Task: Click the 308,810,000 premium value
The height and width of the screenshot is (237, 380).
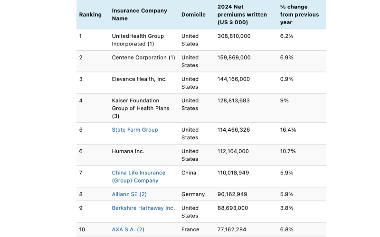Action: click(x=234, y=36)
